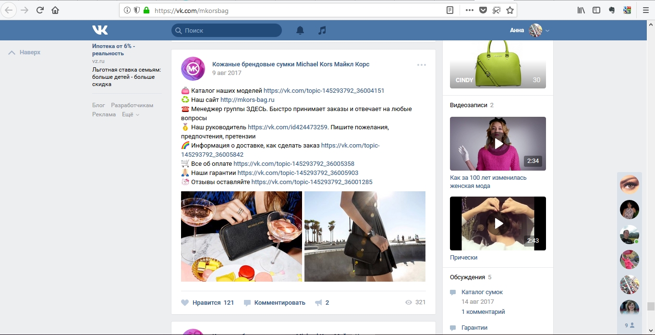The width and height of the screenshot is (655, 335).
Task: Open the Firefox hamburger menu
Action: [645, 10]
